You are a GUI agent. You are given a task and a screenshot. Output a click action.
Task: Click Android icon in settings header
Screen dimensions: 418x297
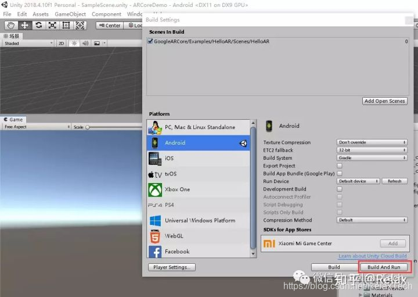click(x=269, y=126)
